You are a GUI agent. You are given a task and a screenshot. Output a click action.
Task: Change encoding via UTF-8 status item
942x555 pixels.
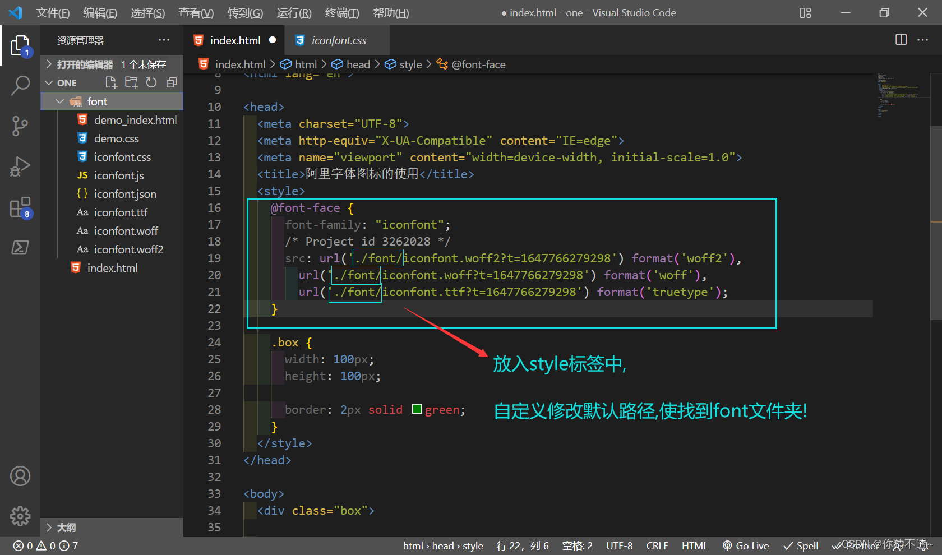coord(620,545)
